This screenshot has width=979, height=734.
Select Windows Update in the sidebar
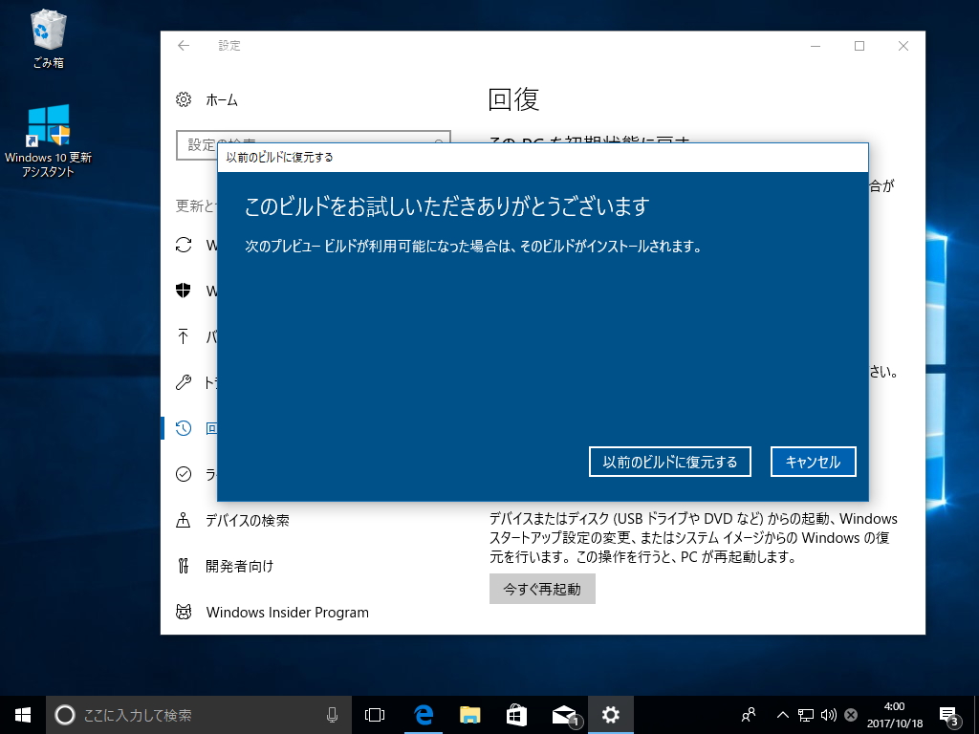pyautogui.click(x=183, y=245)
